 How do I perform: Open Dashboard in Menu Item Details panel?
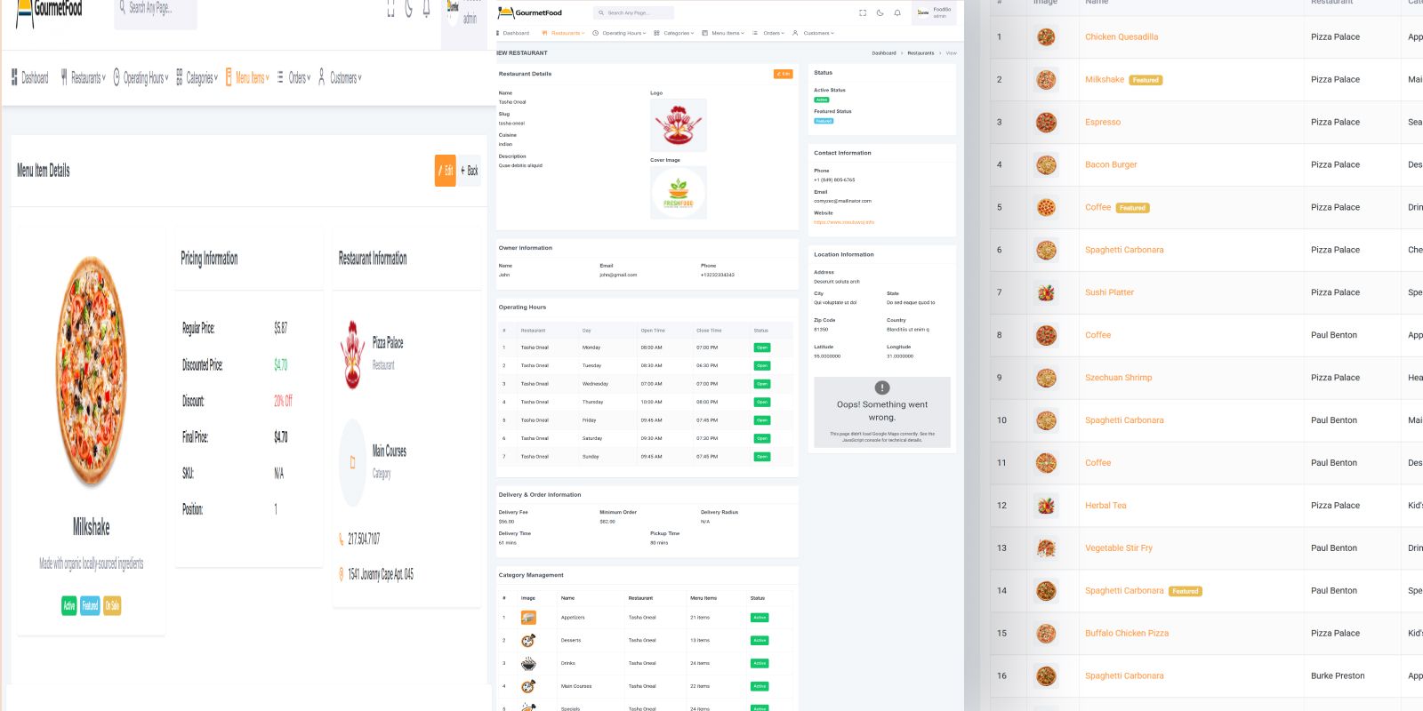pos(29,78)
